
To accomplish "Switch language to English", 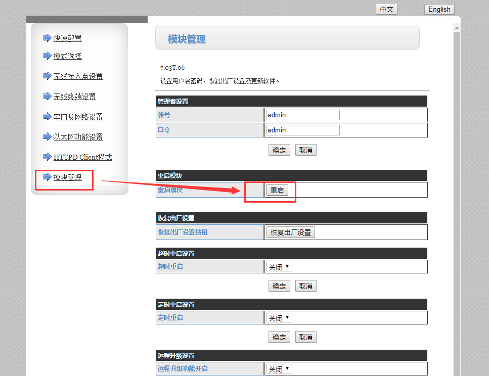I will click(439, 9).
